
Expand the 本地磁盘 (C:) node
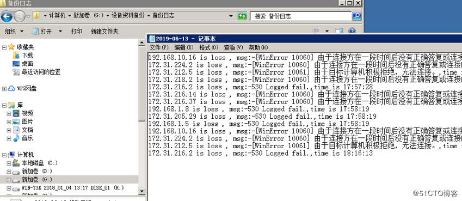click(x=9, y=163)
